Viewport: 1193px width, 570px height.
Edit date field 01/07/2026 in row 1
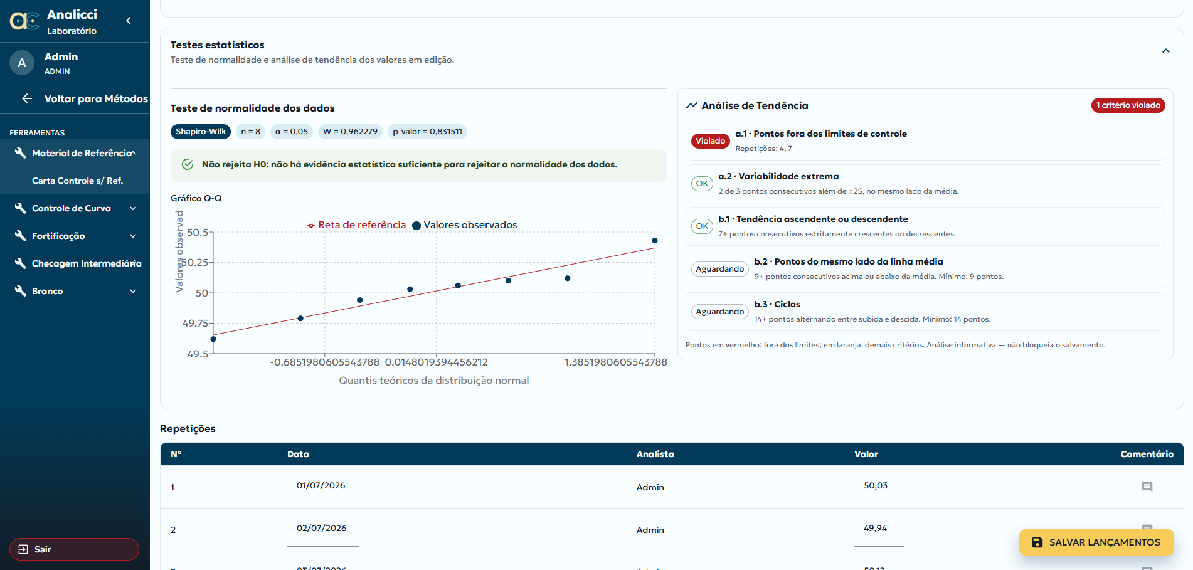click(323, 486)
